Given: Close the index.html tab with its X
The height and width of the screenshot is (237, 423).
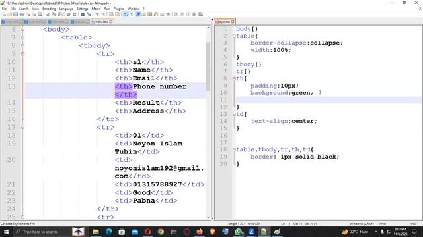Looking at the screenshot, I should [111, 22].
